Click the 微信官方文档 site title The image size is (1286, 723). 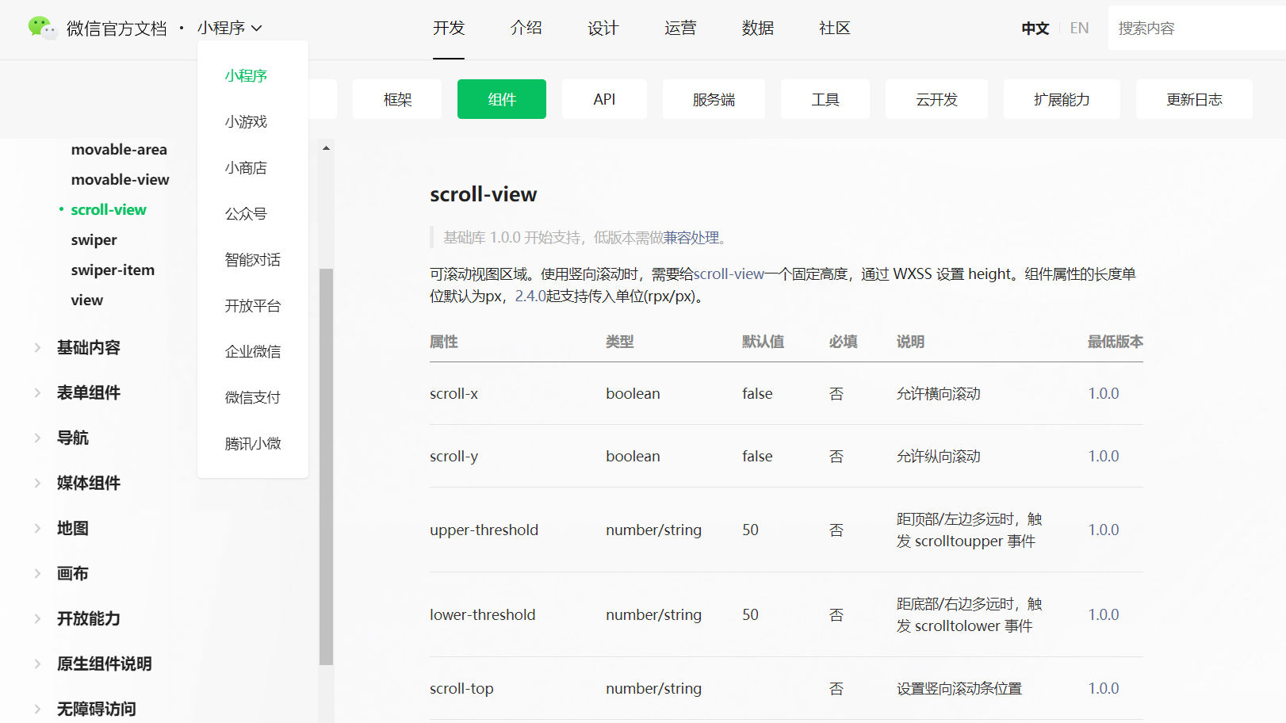pos(117,29)
